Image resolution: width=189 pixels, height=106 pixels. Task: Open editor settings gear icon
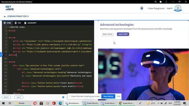[63, 97]
